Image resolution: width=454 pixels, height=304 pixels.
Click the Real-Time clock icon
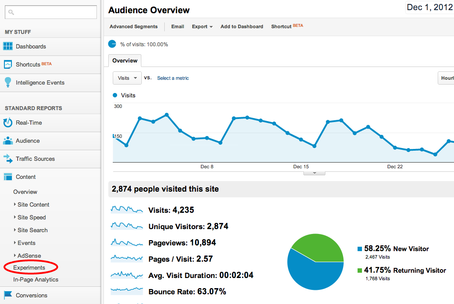(8, 122)
